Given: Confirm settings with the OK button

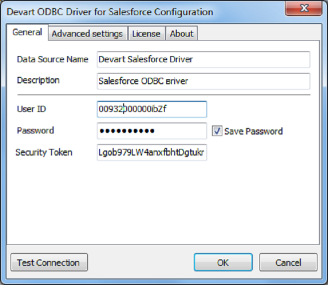Looking at the screenshot, I should [223, 262].
